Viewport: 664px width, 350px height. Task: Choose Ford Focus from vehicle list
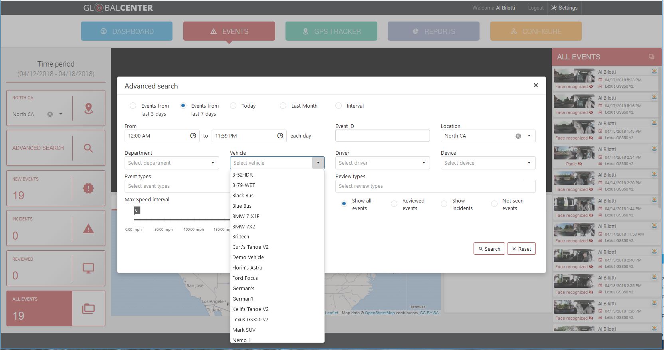coord(277,278)
